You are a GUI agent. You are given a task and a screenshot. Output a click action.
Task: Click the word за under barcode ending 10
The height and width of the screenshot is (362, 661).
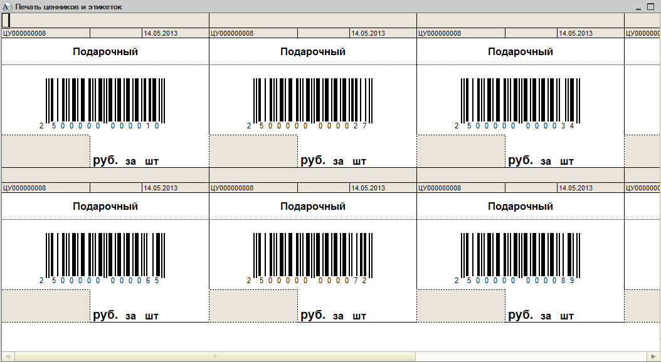coord(130,161)
